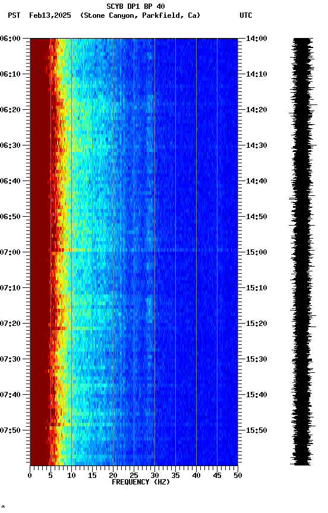The image size is (328, 513).
Task: Click the PST time label "07:00"
Action: (10, 252)
